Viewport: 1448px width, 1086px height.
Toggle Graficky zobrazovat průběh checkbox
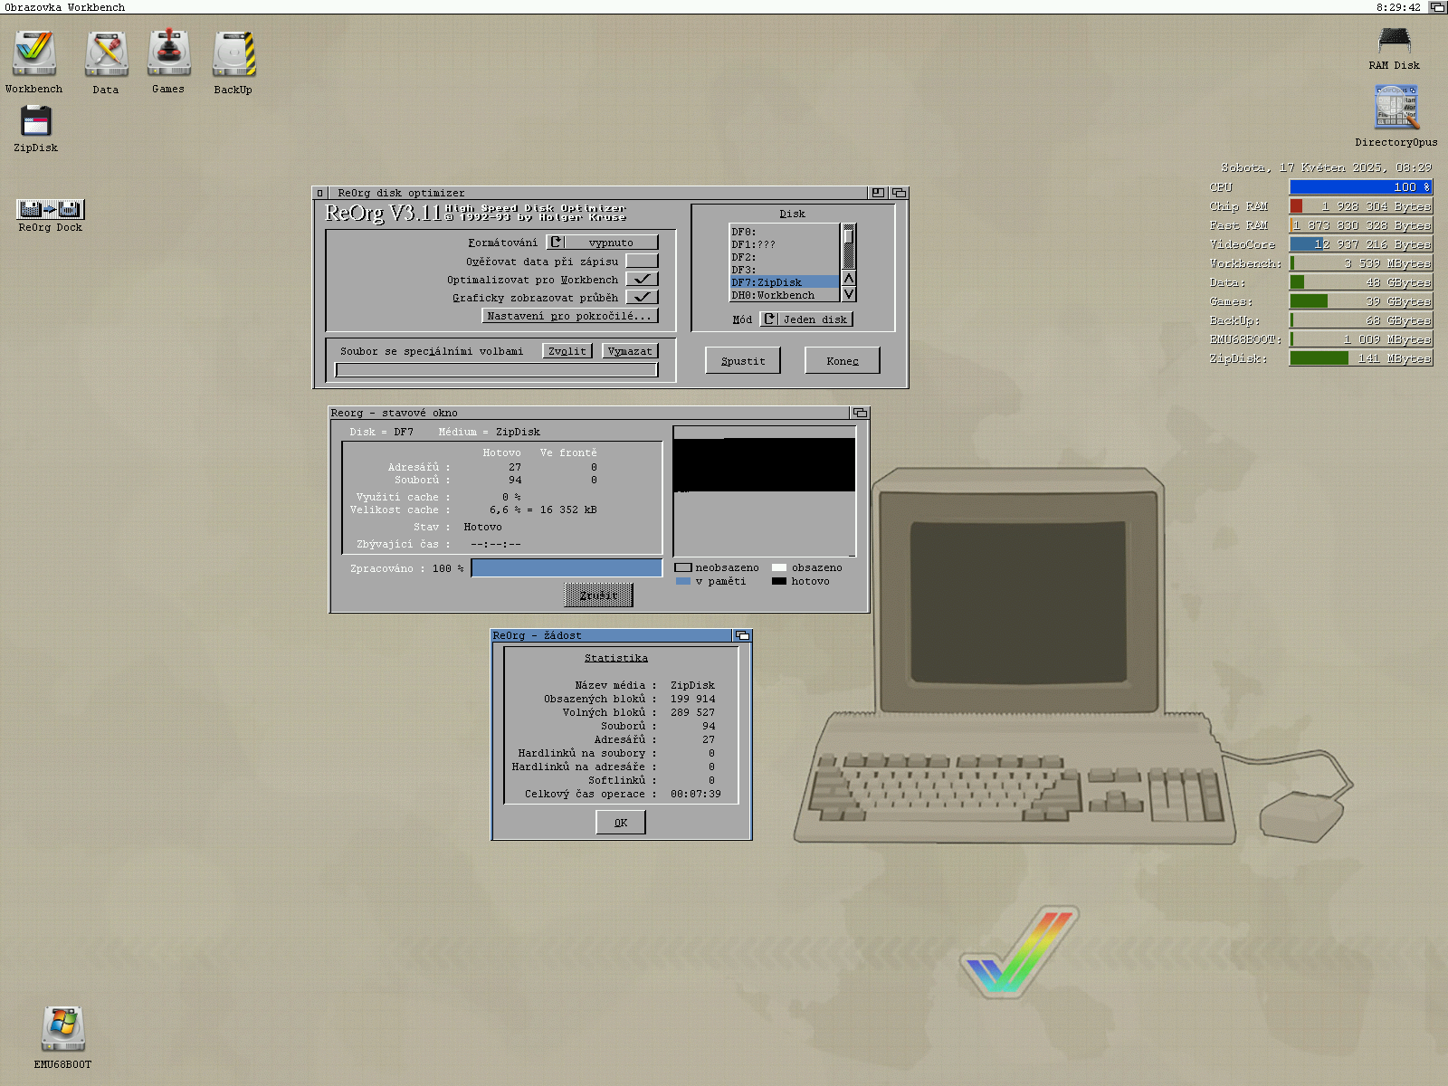tap(642, 297)
